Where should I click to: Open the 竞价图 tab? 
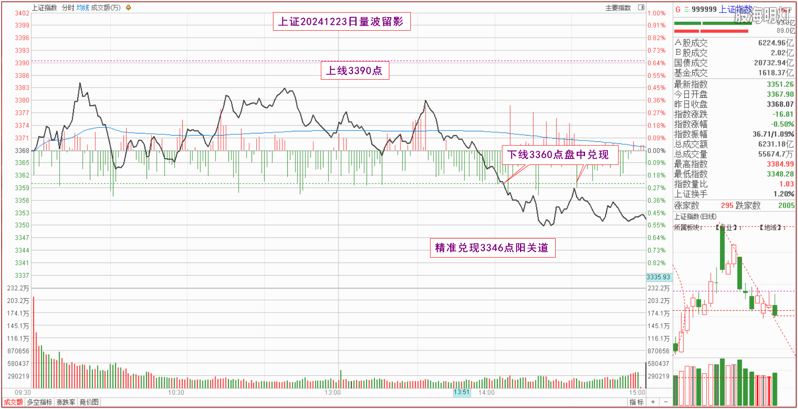(89, 402)
